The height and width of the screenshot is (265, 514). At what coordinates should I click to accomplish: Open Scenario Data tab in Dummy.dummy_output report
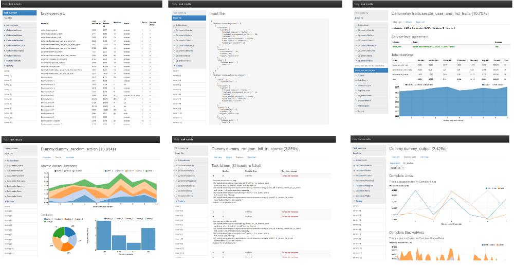[x=410, y=156]
